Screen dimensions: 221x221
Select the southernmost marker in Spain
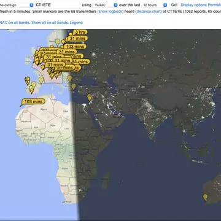(x=31, y=90)
